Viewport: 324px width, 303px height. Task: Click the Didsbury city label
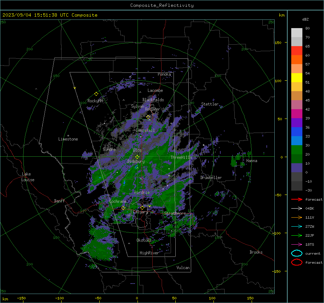pos(136,161)
